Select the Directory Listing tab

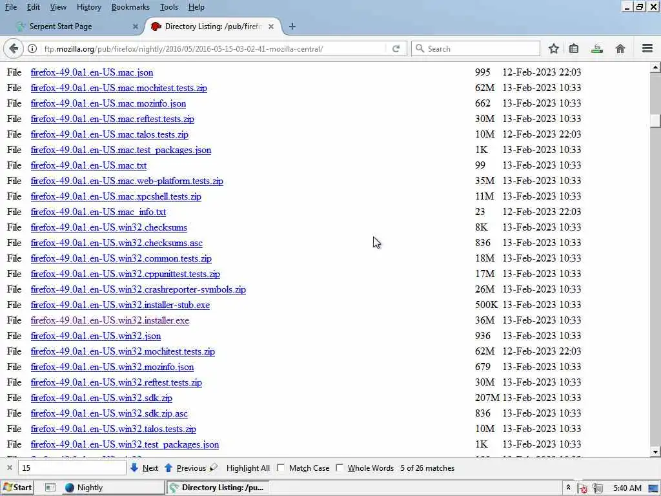[213, 26]
